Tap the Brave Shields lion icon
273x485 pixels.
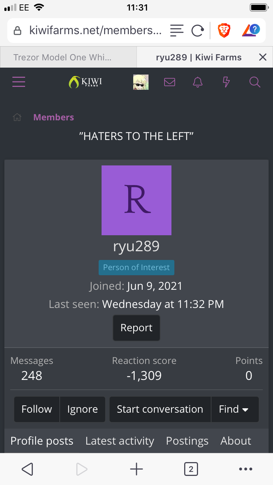(x=224, y=31)
